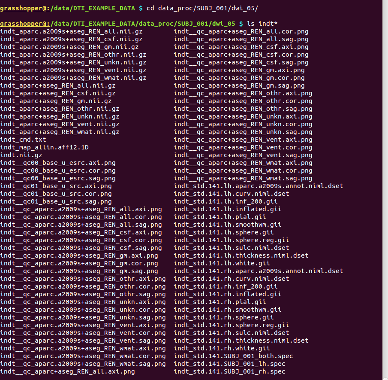Click the 'ls indt*' command text

(262, 24)
